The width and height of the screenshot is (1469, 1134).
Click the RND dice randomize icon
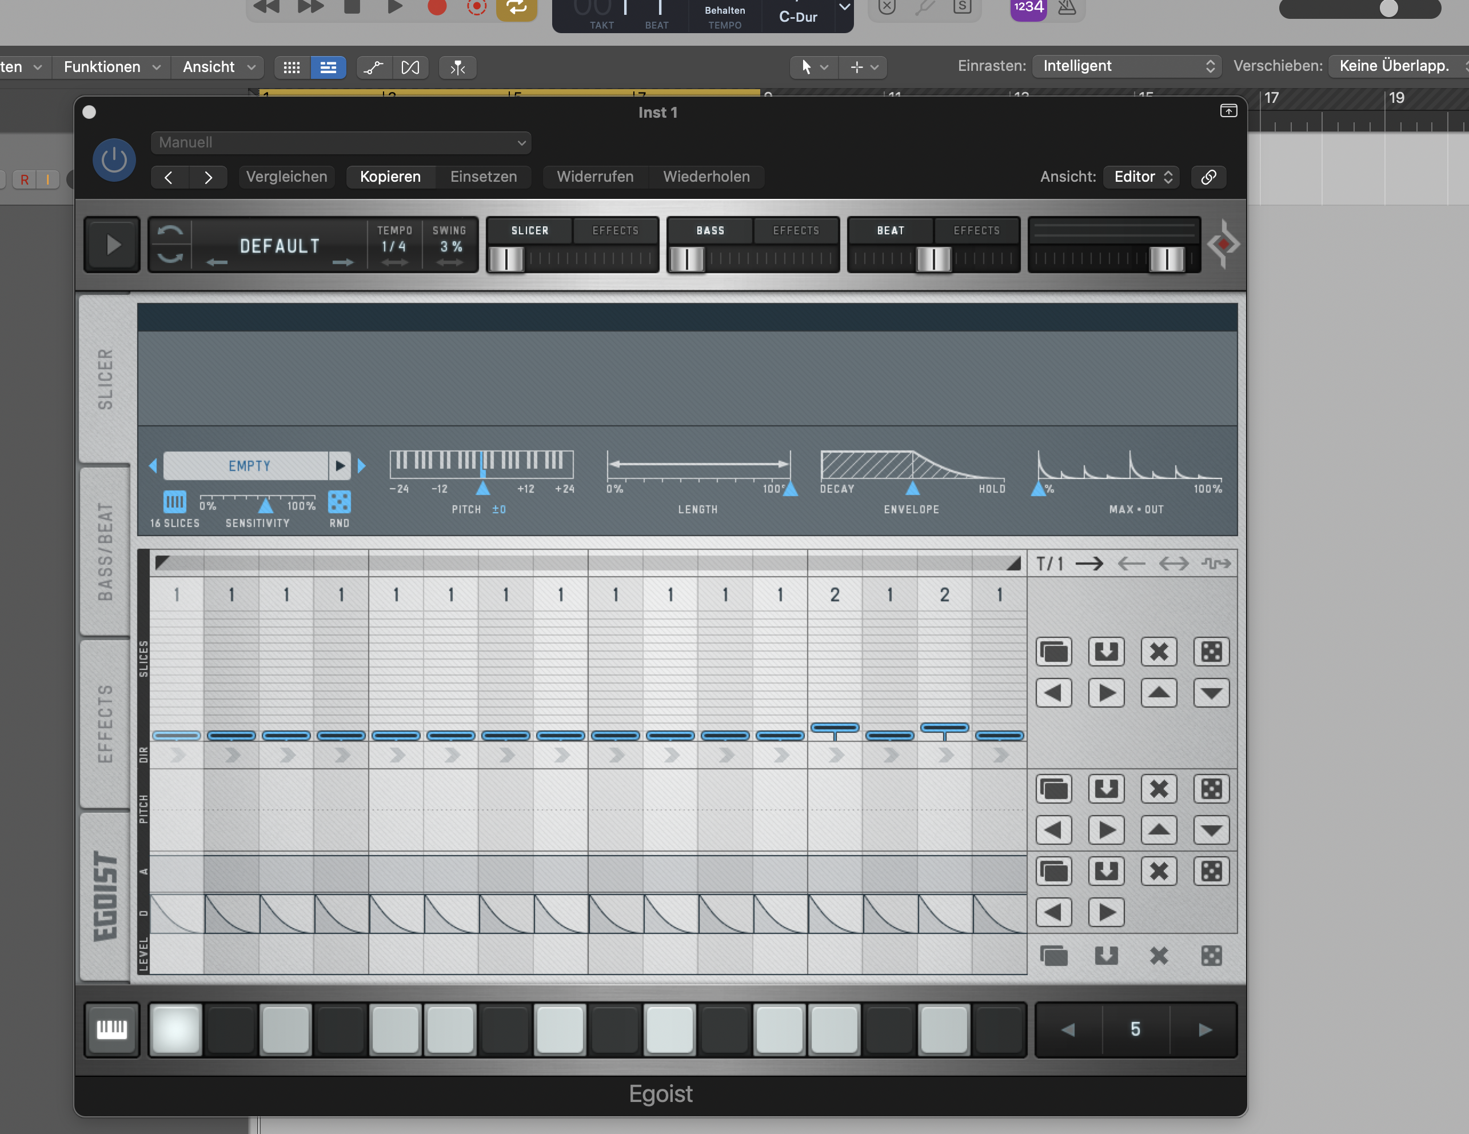pos(339,502)
